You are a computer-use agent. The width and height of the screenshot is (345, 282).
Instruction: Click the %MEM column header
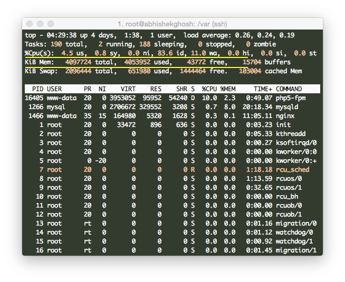click(228, 89)
